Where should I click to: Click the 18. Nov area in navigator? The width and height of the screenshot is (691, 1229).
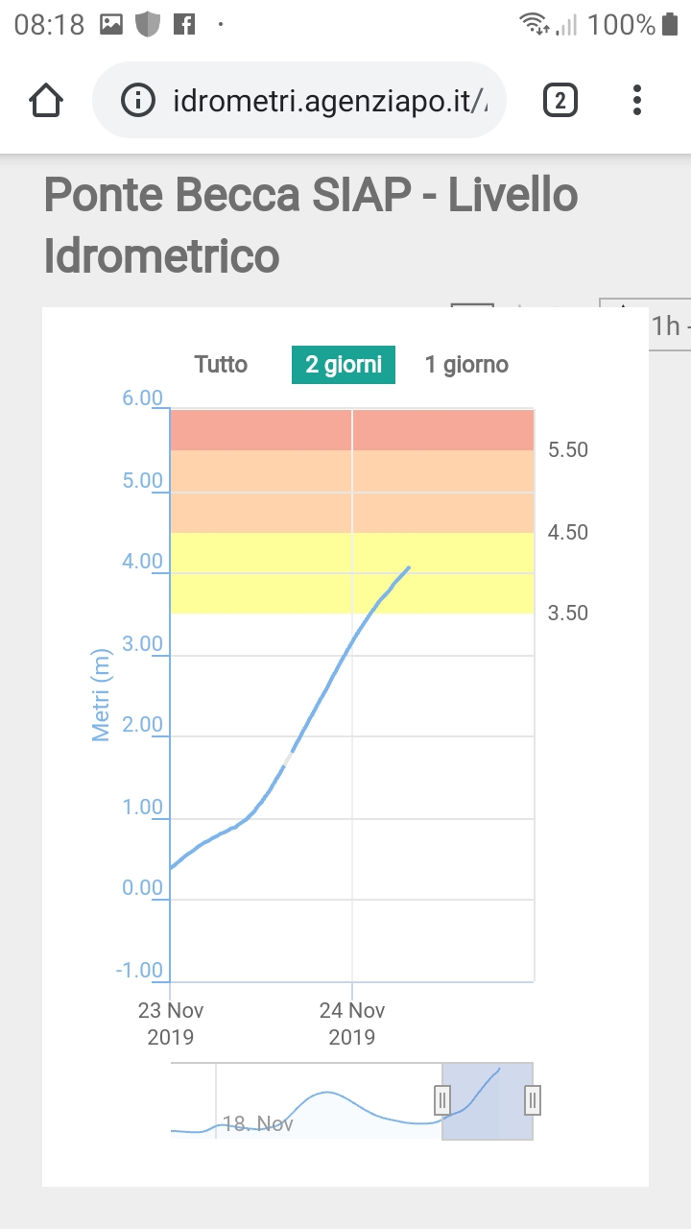pyautogui.click(x=257, y=1122)
